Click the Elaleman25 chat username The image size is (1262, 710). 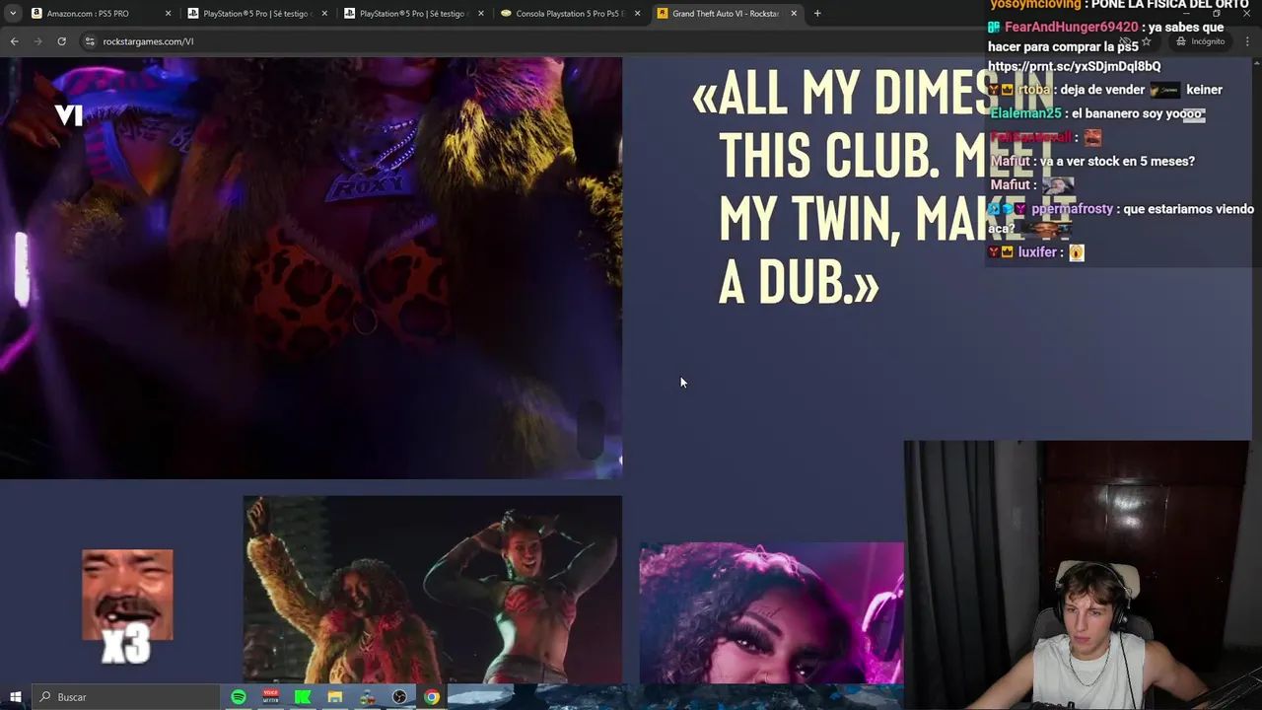click(1025, 113)
